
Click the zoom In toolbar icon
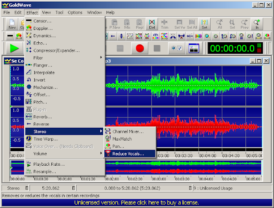[x=256, y=24]
